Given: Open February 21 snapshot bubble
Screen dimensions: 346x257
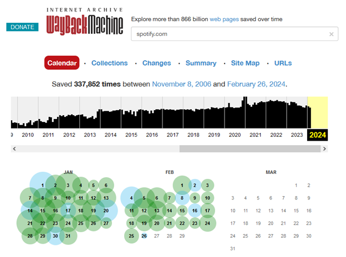Looking at the screenshot, I should [169, 223].
